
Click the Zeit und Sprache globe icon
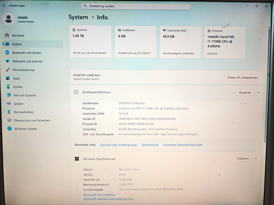[8, 95]
